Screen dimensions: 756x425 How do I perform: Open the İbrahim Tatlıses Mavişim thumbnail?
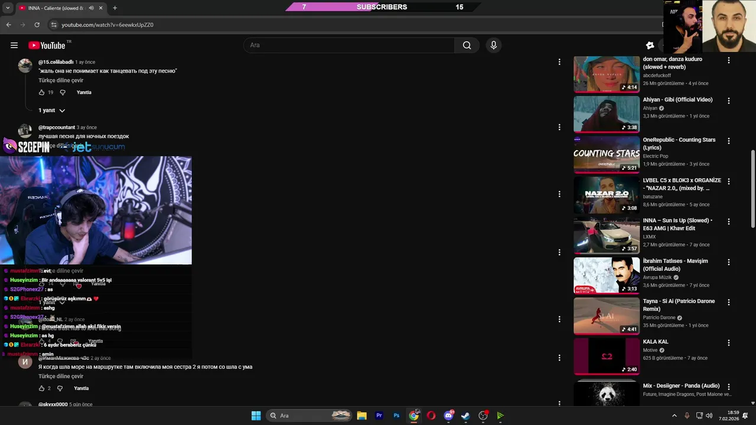point(607,276)
